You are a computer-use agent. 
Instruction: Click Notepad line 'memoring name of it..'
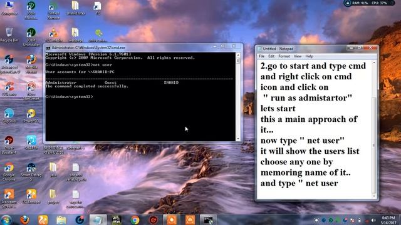pos(305,172)
